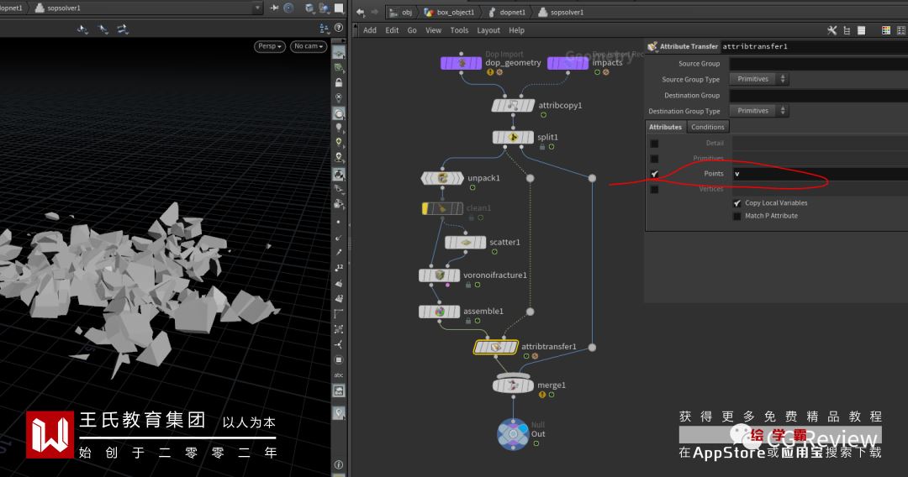
Task: Select the attribcopy1 node
Action: [x=513, y=105]
